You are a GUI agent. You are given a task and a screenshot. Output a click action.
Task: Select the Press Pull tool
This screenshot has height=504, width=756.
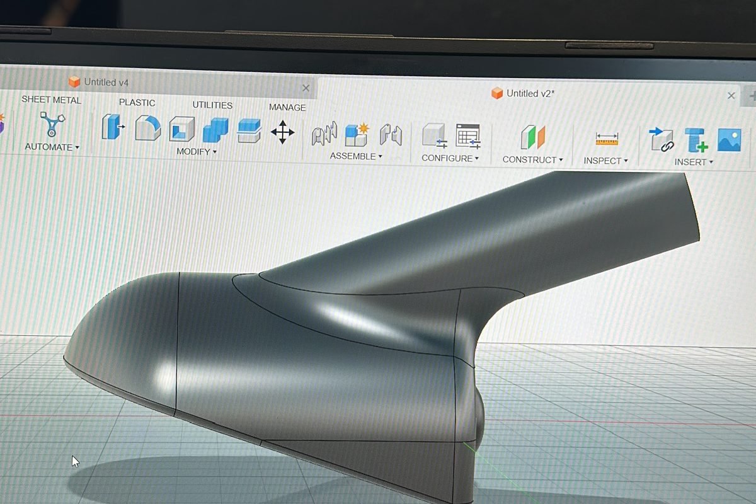(113, 127)
